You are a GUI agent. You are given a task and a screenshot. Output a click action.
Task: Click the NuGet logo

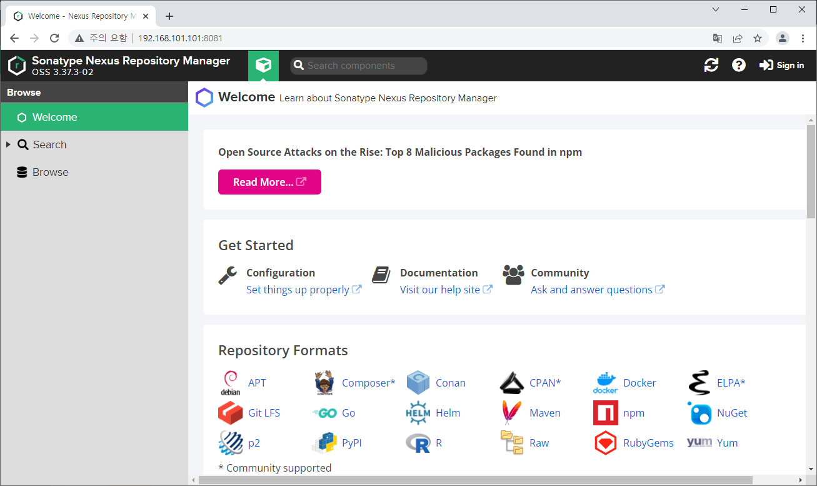[x=699, y=413]
